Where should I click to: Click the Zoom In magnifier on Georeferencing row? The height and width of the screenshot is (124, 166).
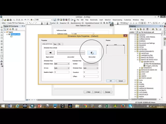click(104, 23)
